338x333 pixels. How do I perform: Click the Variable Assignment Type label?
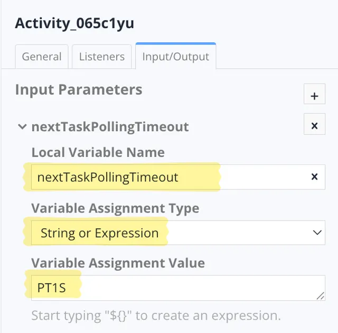pos(115,208)
